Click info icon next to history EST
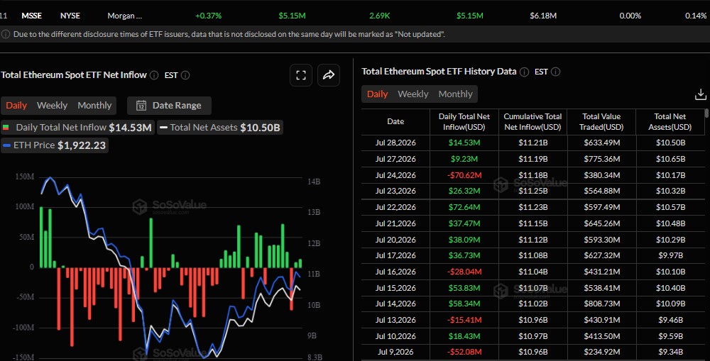Screen dimensions: 710x361 (x=556, y=72)
